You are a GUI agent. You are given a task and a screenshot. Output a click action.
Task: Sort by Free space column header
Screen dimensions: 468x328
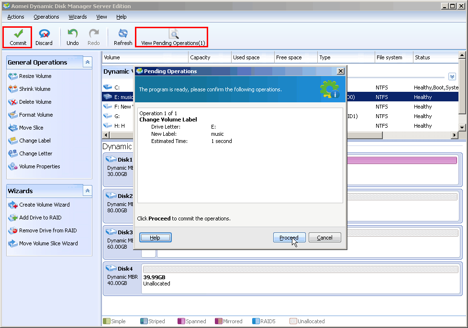coord(296,57)
